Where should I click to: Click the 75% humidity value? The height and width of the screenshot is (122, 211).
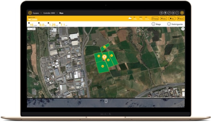(141, 19)
